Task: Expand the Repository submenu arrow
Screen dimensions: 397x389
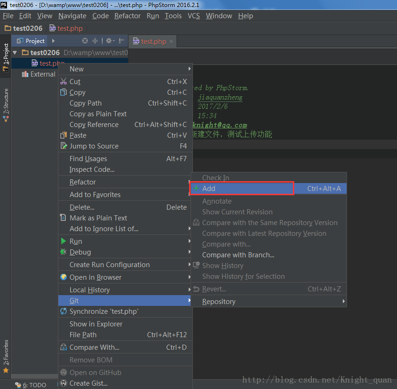Action: pyautogui.click(x=344, y=301)
